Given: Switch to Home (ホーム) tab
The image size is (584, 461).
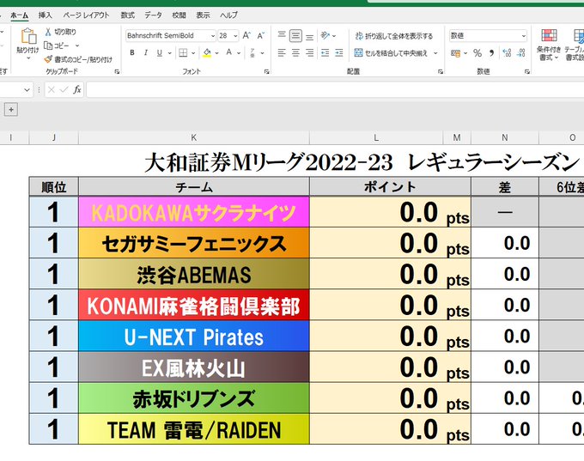Looking at the screenshot, I should [x=20, y=15].
